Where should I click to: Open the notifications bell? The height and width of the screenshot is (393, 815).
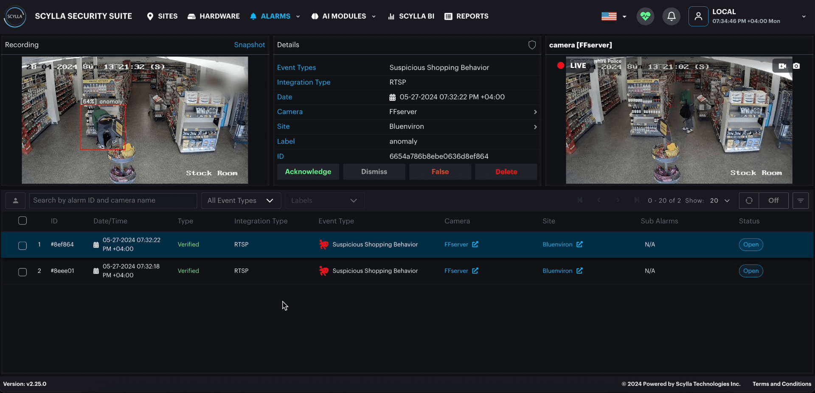tap(672, 17)
